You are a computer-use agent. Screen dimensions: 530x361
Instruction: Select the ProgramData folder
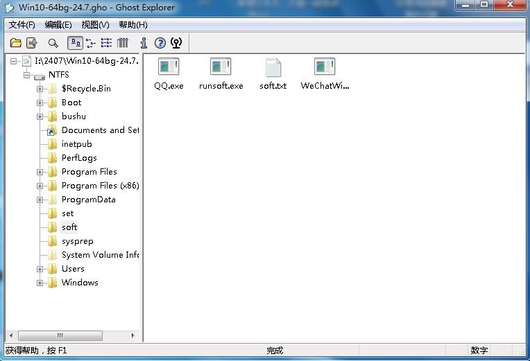pyautogui.click(x=89, y=200)
